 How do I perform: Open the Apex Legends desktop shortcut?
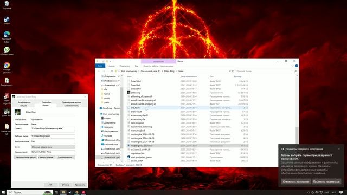[x=7, y=99]
